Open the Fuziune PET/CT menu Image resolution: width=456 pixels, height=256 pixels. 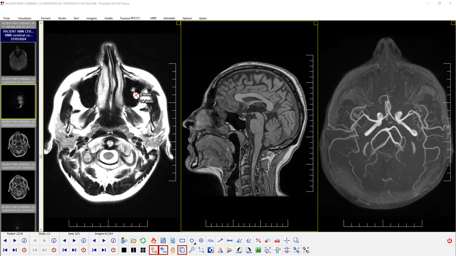(x=130, y=18)
